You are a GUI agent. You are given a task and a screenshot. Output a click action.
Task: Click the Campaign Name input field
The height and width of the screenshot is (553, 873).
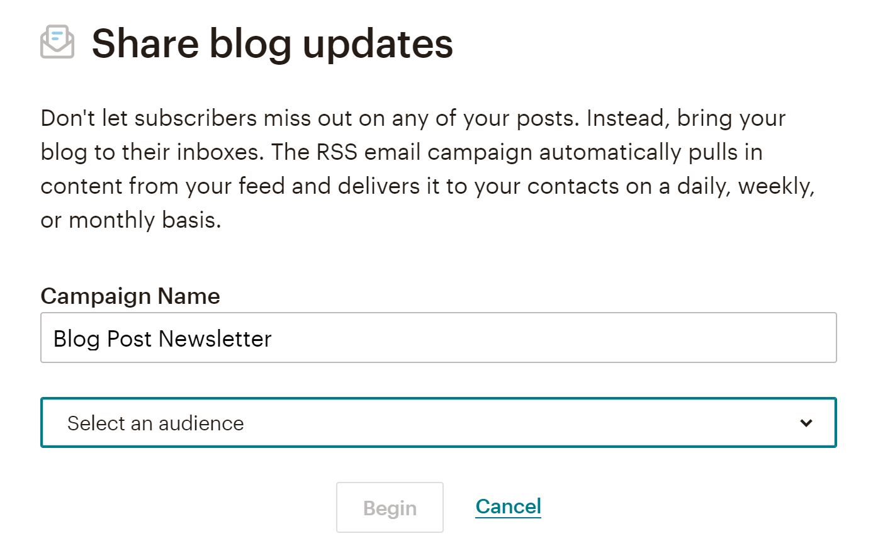tap(438, 337)
